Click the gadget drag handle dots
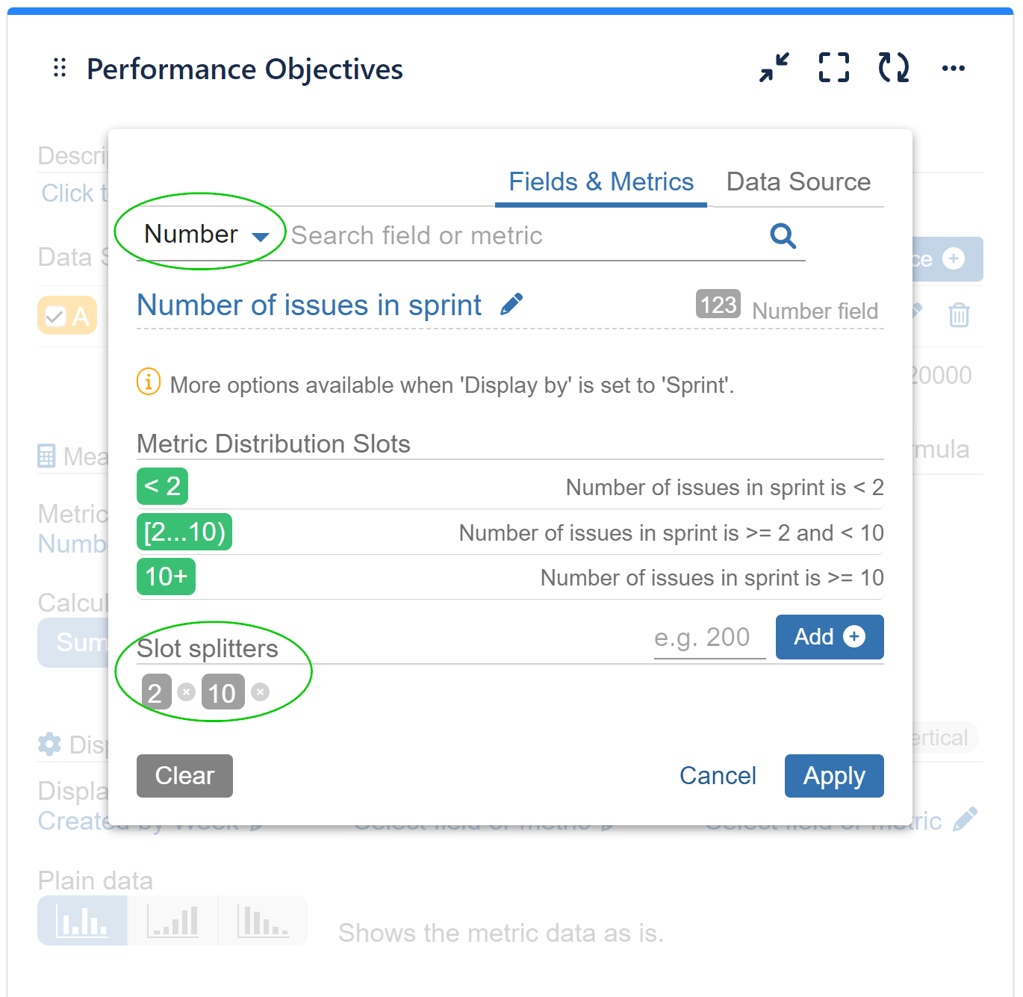Image resolution: width=1023 pixels, height=997 pixels. [x=59, y=68]
